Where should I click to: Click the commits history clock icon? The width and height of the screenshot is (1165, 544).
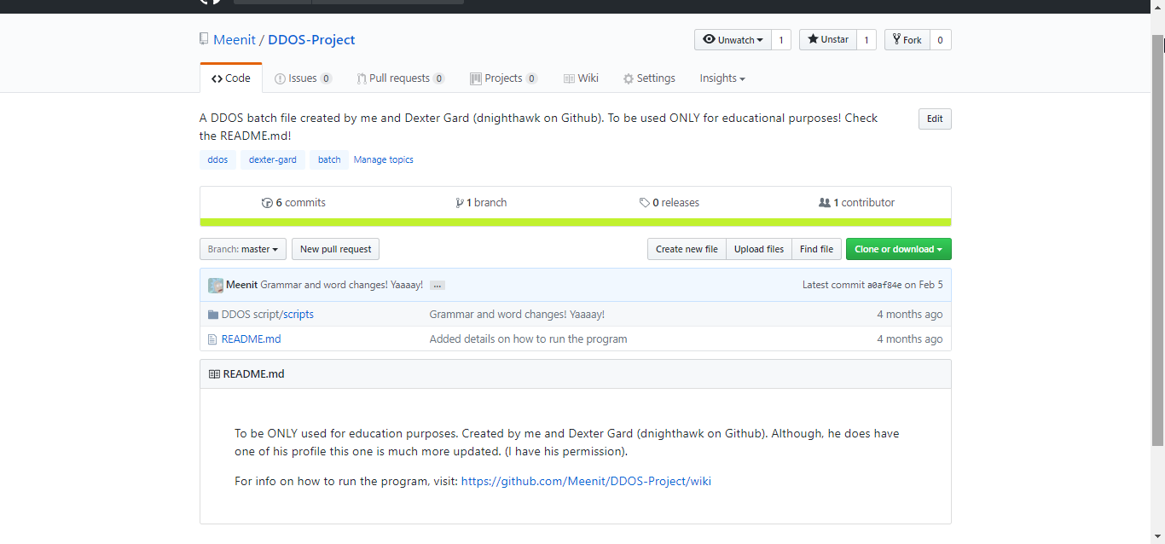coord(267,203)
